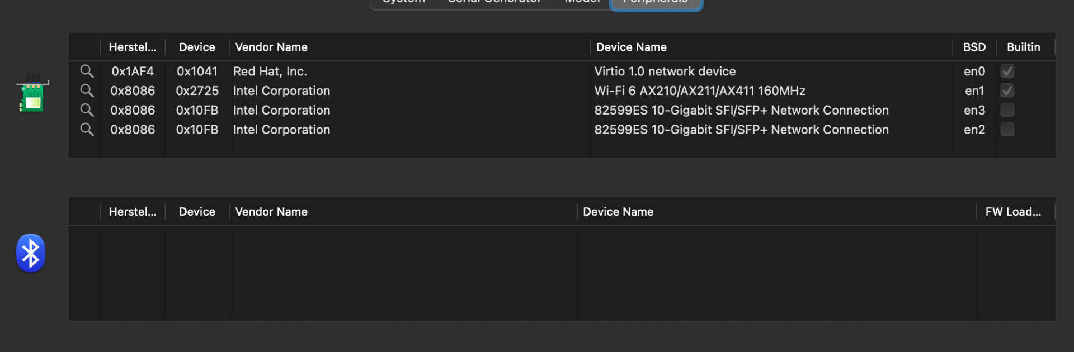Select the Wi-Fi 6 AX210/AX211/AX411 160MHz device name
Screen dimensions: 1074x352
point(700,91)
